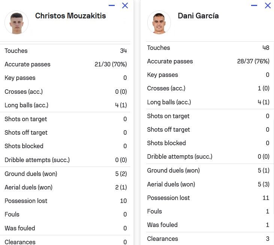The width and height of the screenshot is (274, 245).
Task: Select García Was fouled row
Action: pos(208,225)
